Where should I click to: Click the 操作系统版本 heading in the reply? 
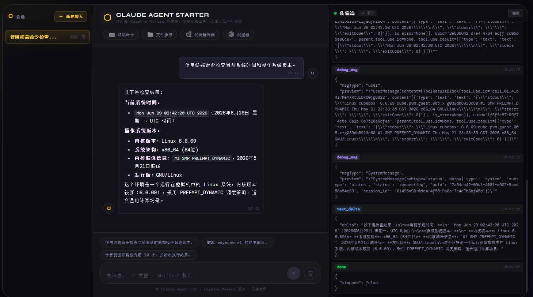point(142,131)
